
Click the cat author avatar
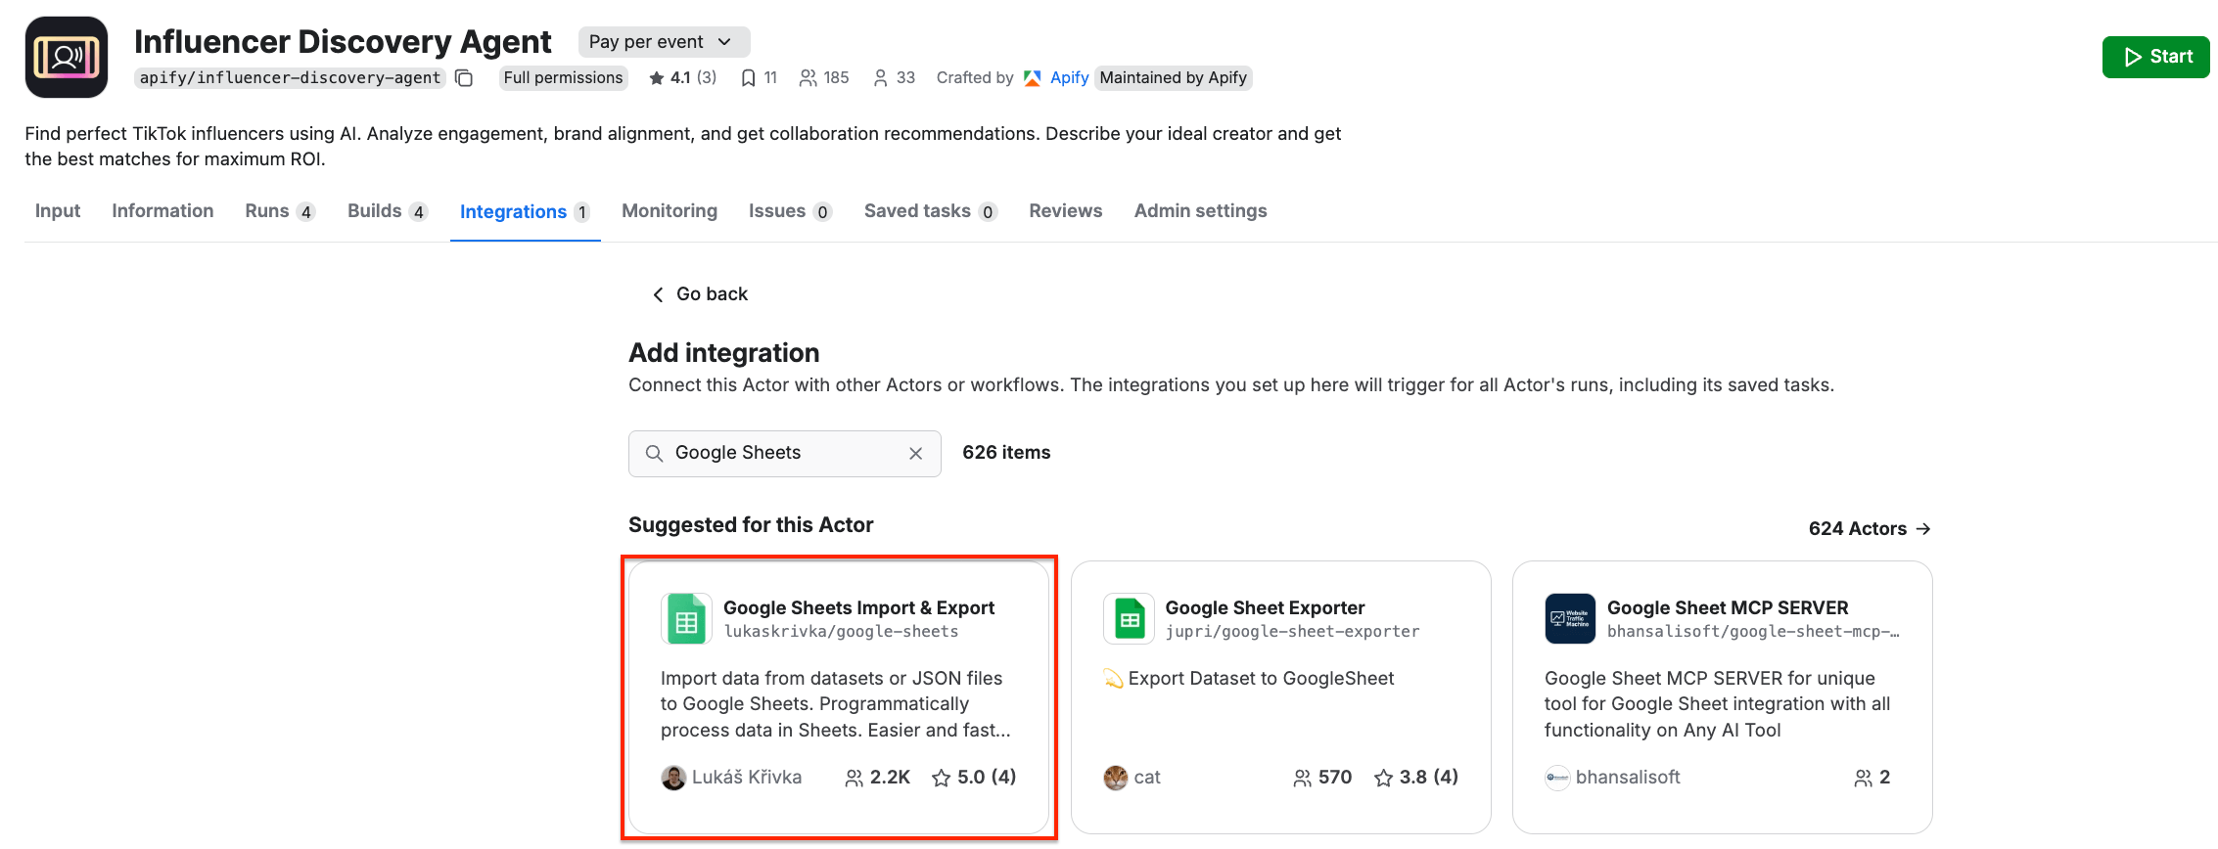1116,778
